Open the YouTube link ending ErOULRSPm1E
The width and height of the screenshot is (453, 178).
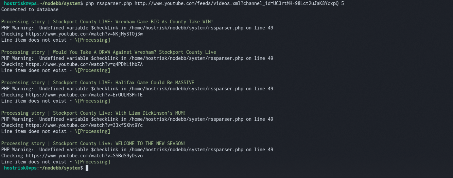pos(84,95)
